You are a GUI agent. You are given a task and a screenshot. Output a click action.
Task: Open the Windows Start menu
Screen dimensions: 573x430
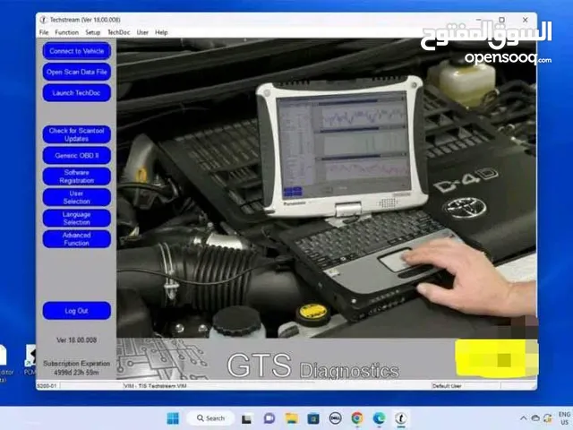click(173, 418)
